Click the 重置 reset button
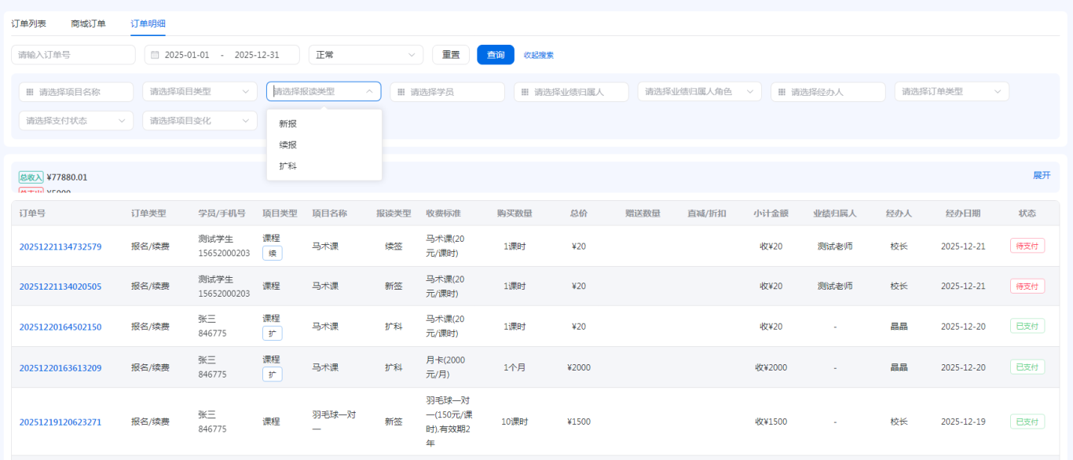1073x460 pixels. point(451,55)
